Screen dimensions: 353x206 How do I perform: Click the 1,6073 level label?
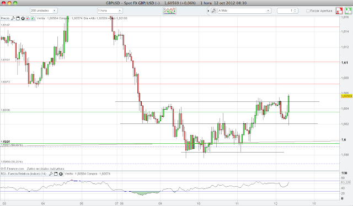click(x=6, y=82)
